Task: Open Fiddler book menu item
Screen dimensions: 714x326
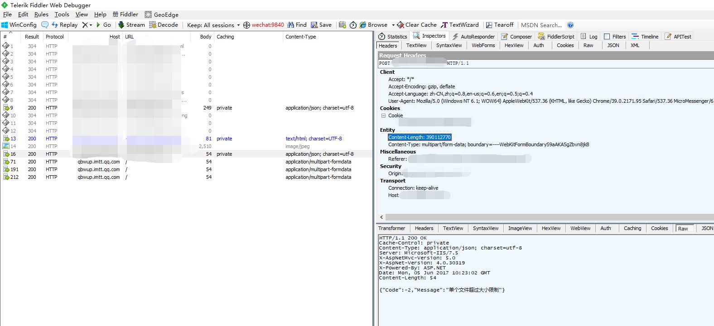Action: point(125,14)
